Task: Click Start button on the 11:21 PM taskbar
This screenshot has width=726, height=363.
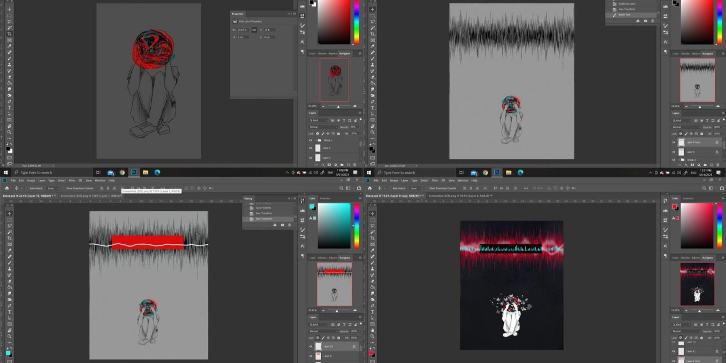Action: [369, 172]
